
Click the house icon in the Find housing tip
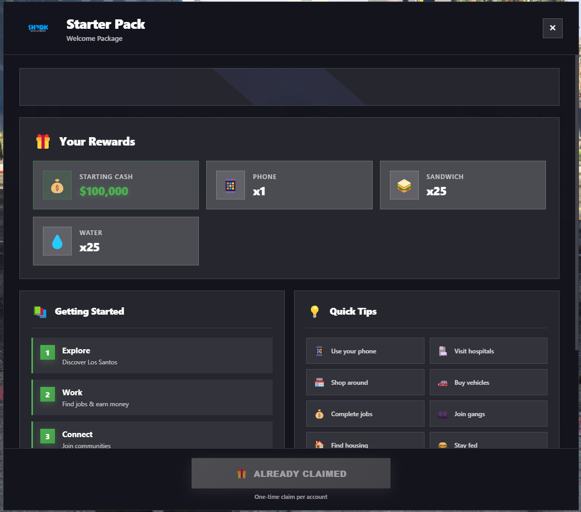[x=319, y=444]
